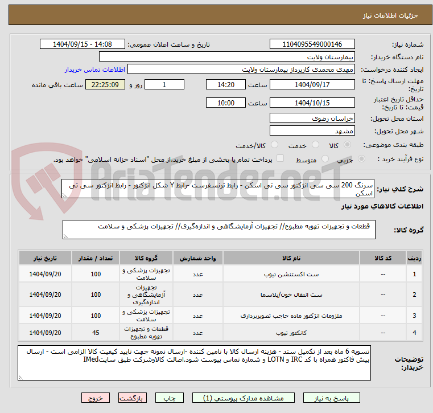Click the resize handle of شرح کلی نیاز box
The image size is (433, 413).
pyautogui.click(x=64, y=195)
